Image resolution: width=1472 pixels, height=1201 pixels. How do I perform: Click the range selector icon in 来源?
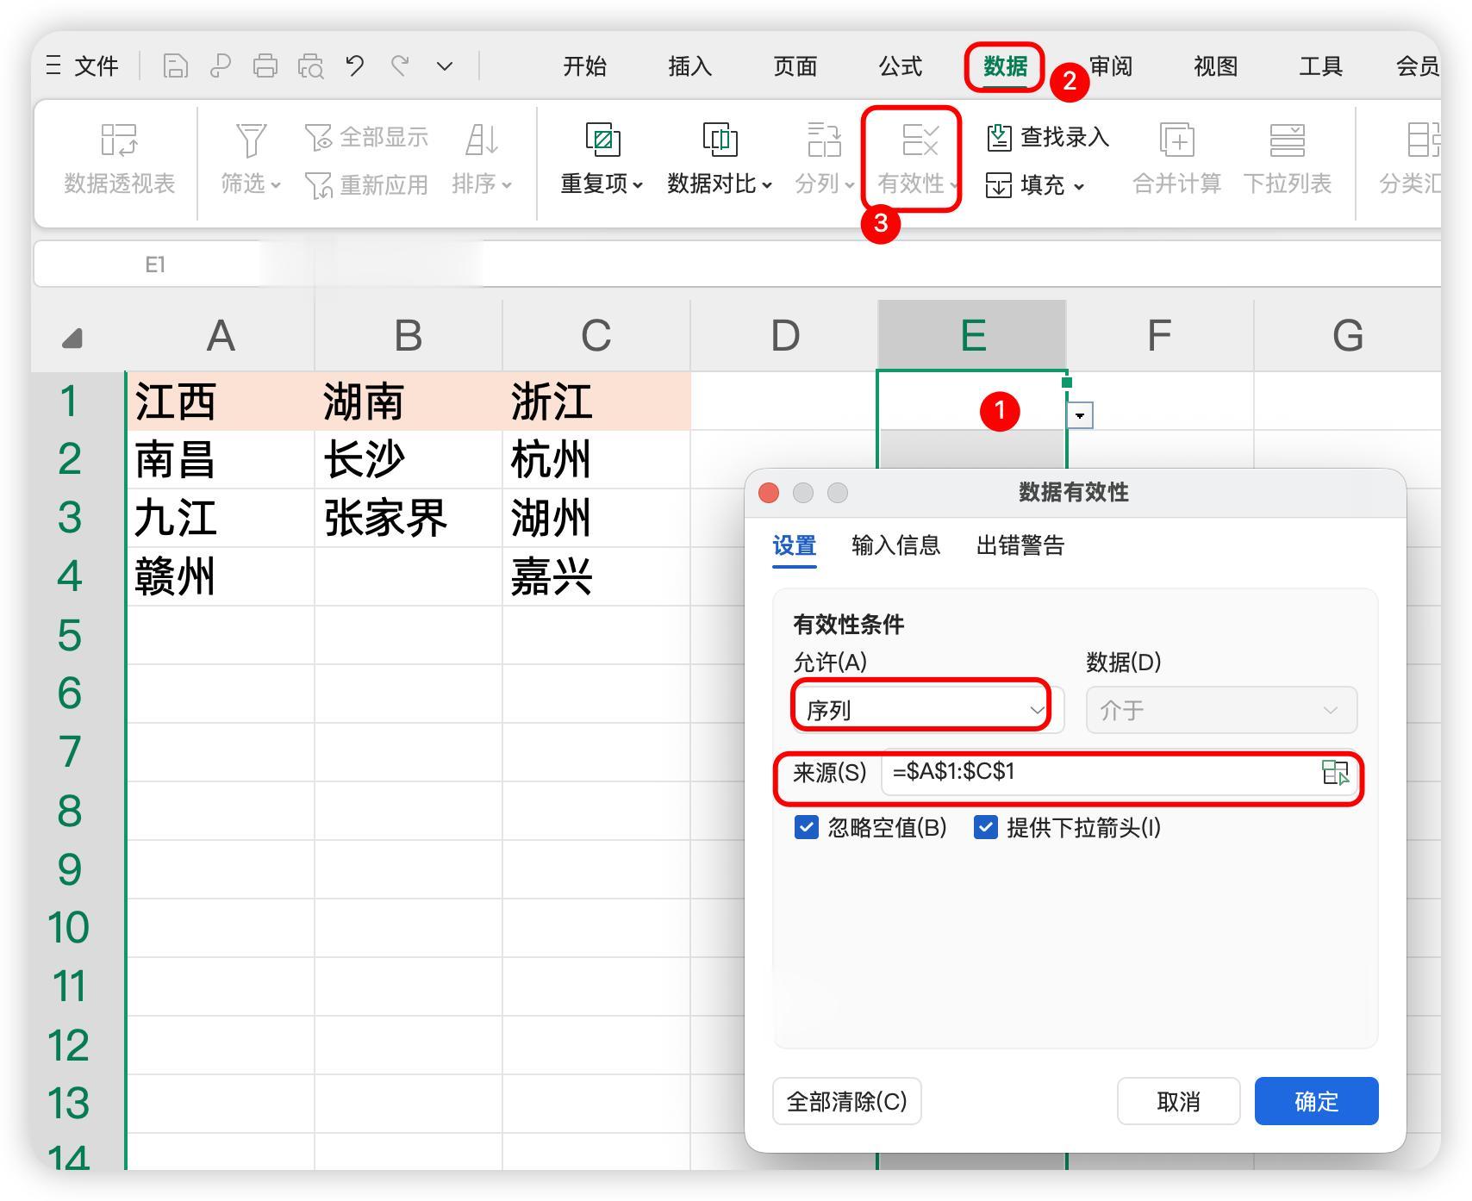coord(1335,772)
